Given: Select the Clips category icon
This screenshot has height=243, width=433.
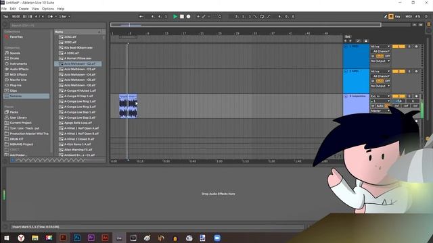Looking at the screenshot, I should point(7,90).
